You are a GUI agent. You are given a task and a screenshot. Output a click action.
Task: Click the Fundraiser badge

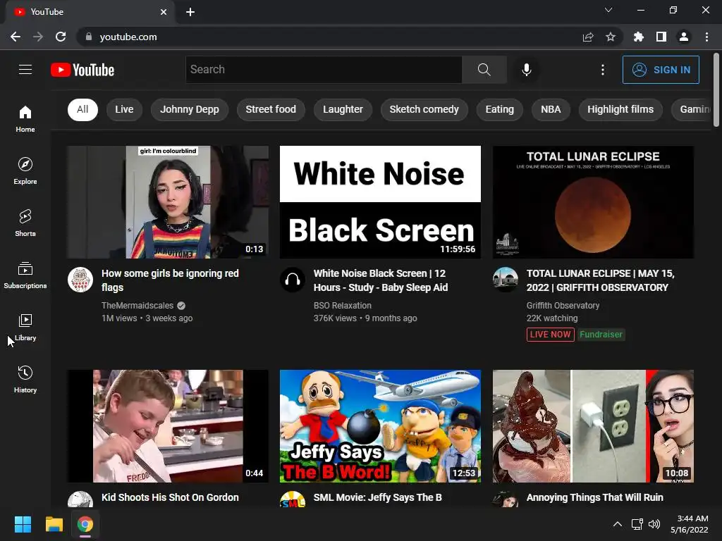coord(601,335)
